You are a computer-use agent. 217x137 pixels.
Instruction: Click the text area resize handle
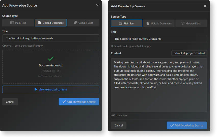(206, 111)
